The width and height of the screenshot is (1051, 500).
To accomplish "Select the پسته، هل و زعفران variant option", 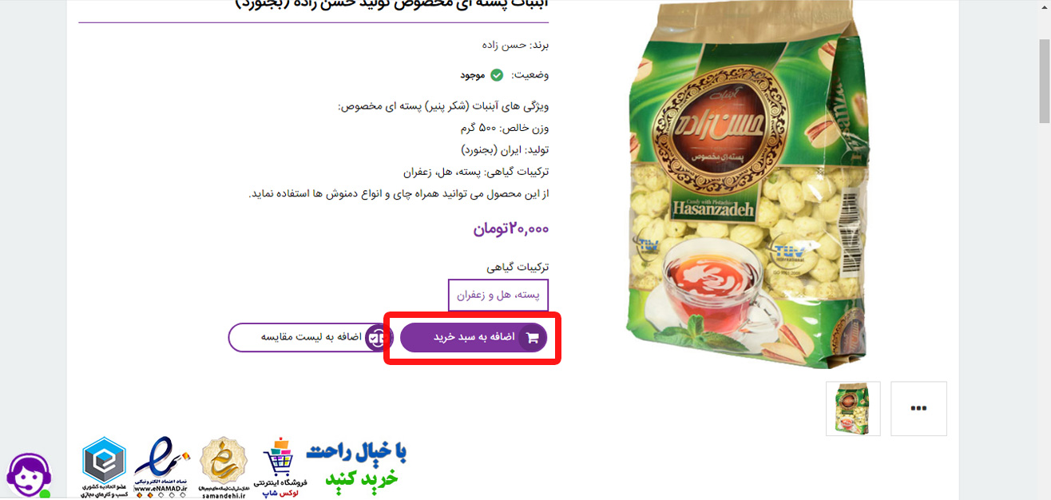I will click(x=498, y=295).
